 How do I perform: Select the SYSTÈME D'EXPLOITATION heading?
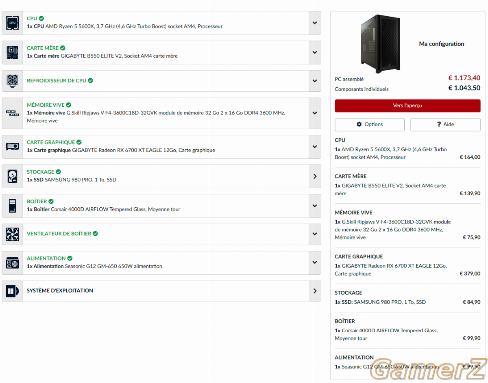(x=60, y=290)
